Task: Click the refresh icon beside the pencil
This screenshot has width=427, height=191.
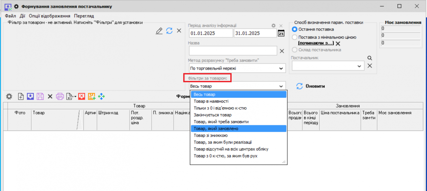Action: [x=169, y=31]
